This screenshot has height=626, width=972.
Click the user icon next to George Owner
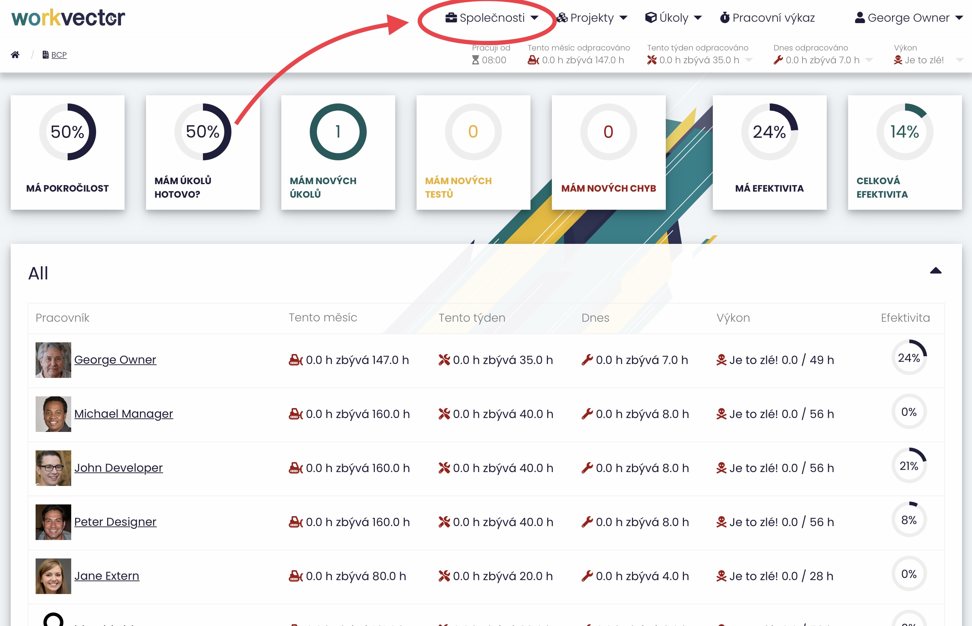coord(859,17)
